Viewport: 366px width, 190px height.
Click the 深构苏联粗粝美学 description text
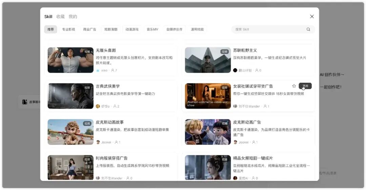tap(269, 58)
